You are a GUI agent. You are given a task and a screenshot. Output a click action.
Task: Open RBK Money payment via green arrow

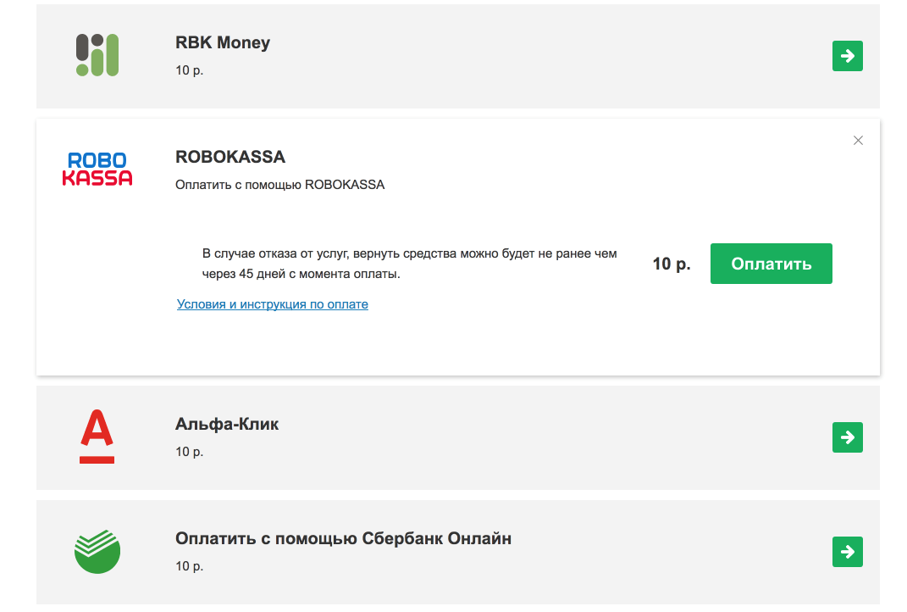848,56
